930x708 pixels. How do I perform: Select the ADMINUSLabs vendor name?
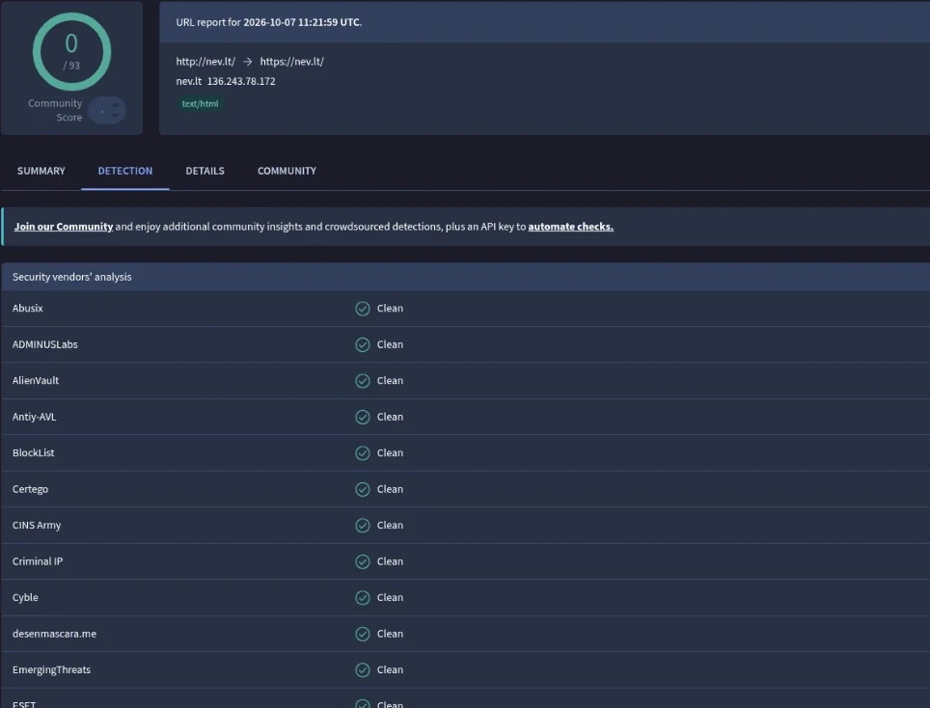(x=45, y=344)
